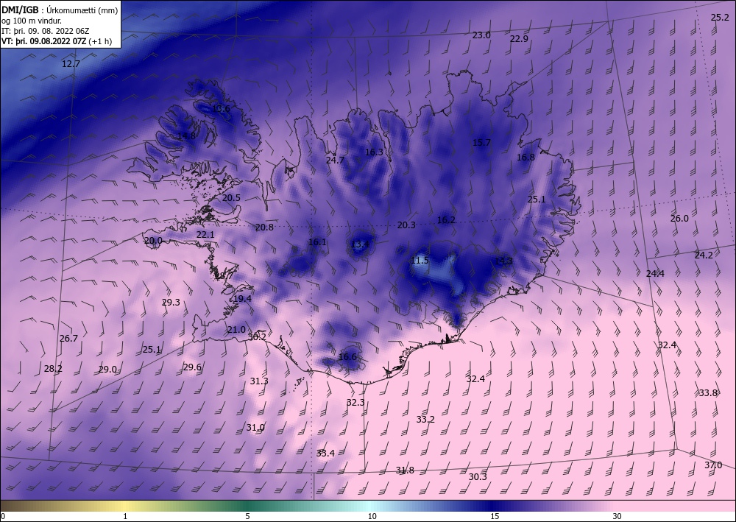Click the 'og 100 m vindur.' line
The image size is (736, 522).
(32, 21)
